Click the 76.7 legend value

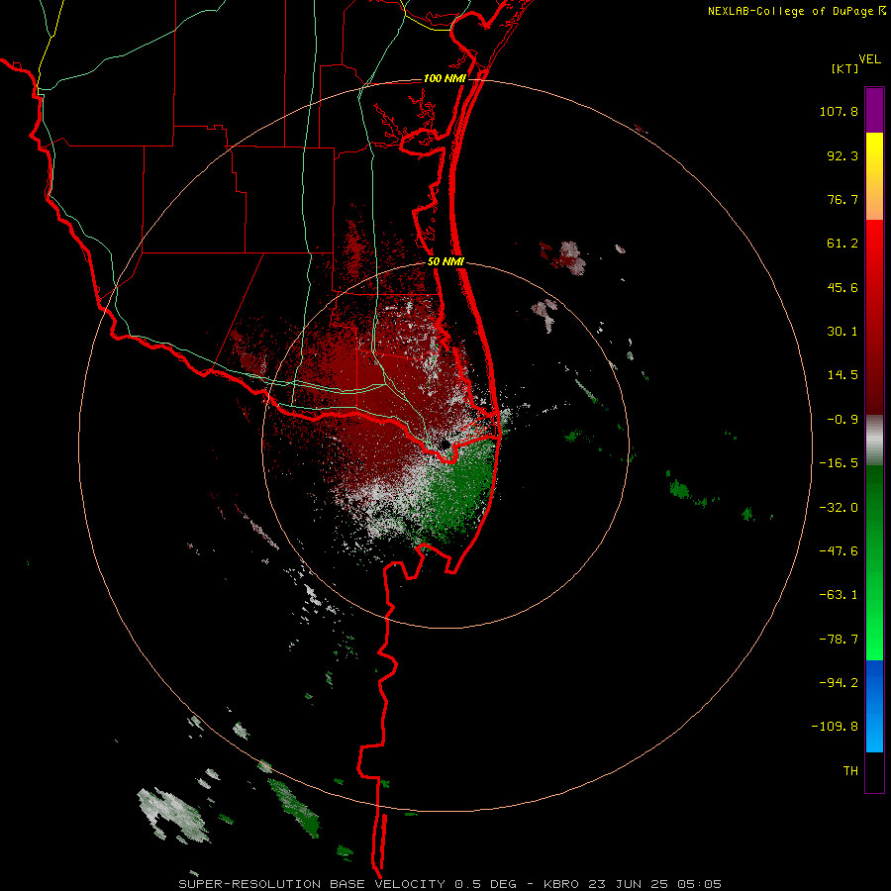(x=842, y=199)
